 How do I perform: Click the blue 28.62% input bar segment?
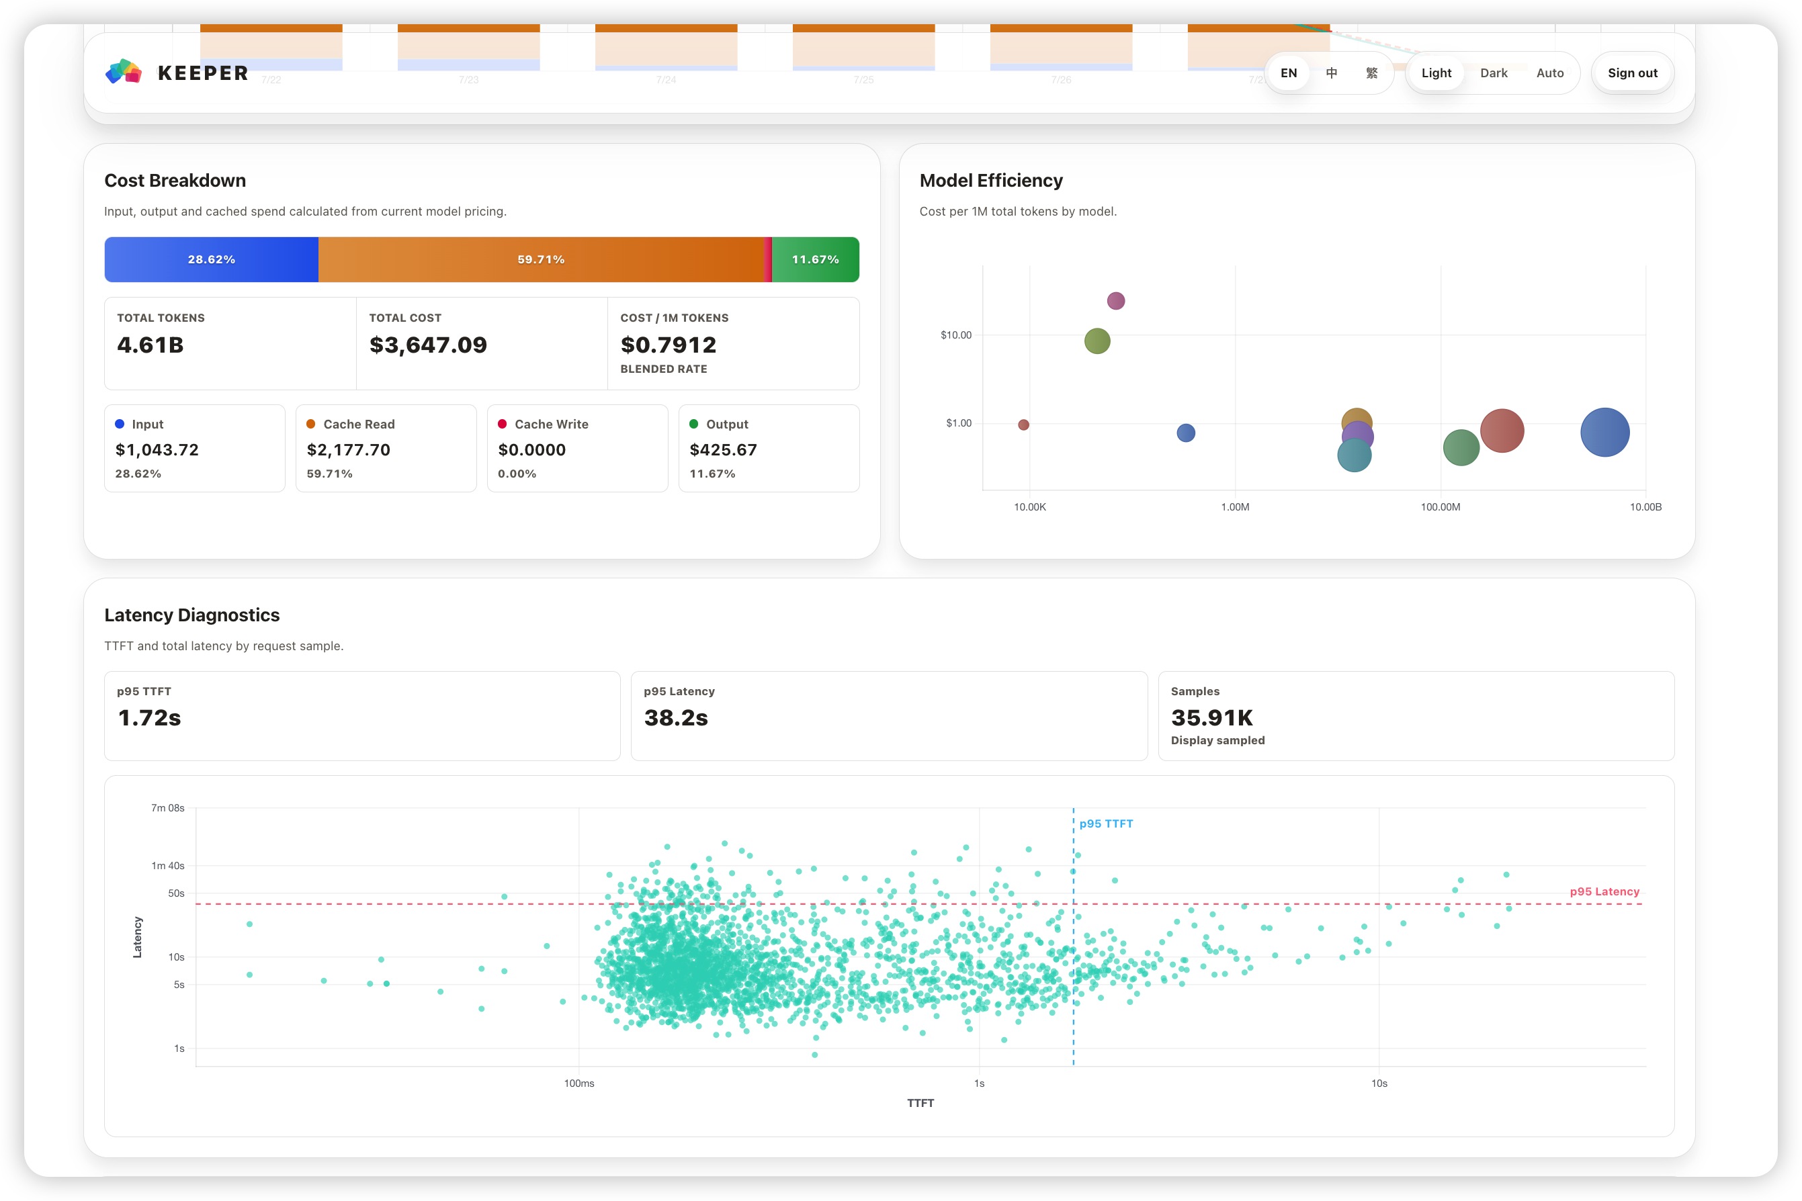click(x=212, y=260)
